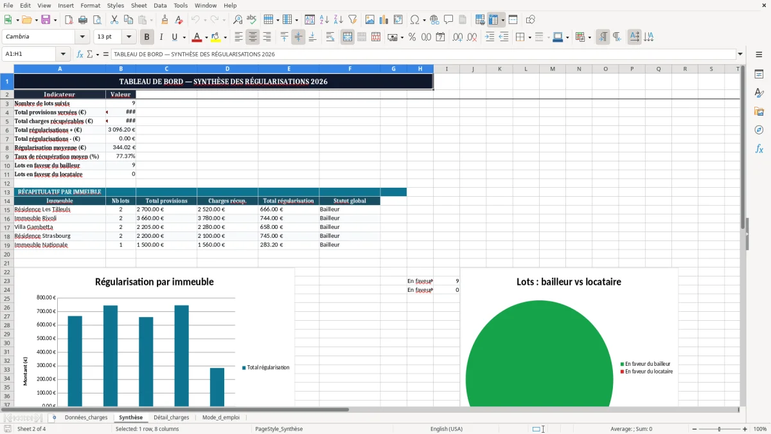This screenshot has height=434, width=771.
Task: Open the Sheet menu
Action: click(139, 5)
